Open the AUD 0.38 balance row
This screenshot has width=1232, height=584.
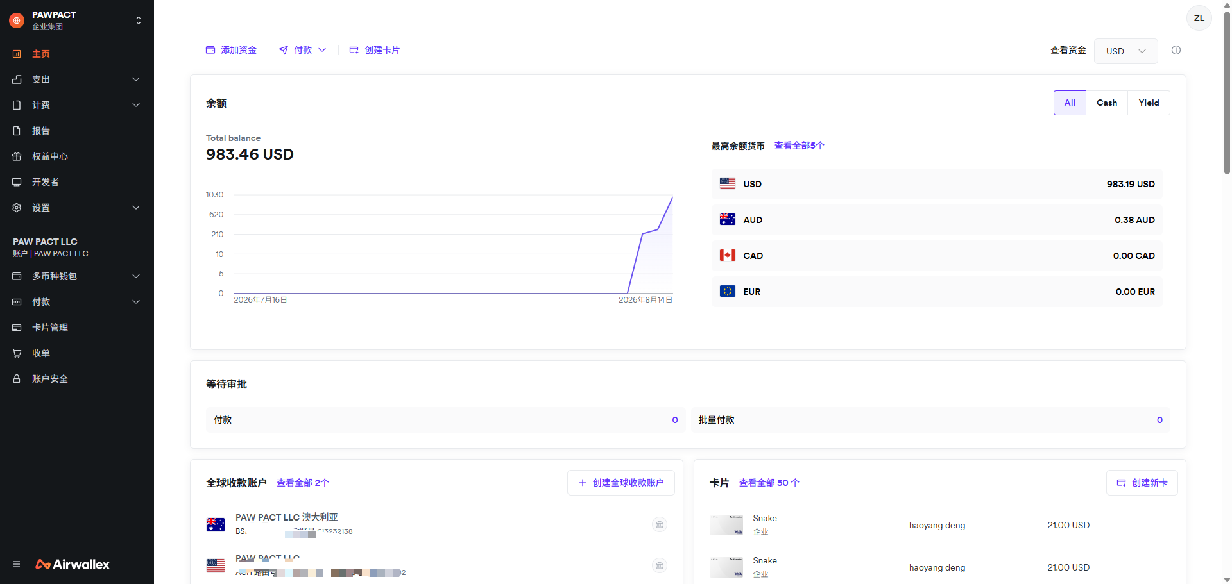tap(937, 220)
